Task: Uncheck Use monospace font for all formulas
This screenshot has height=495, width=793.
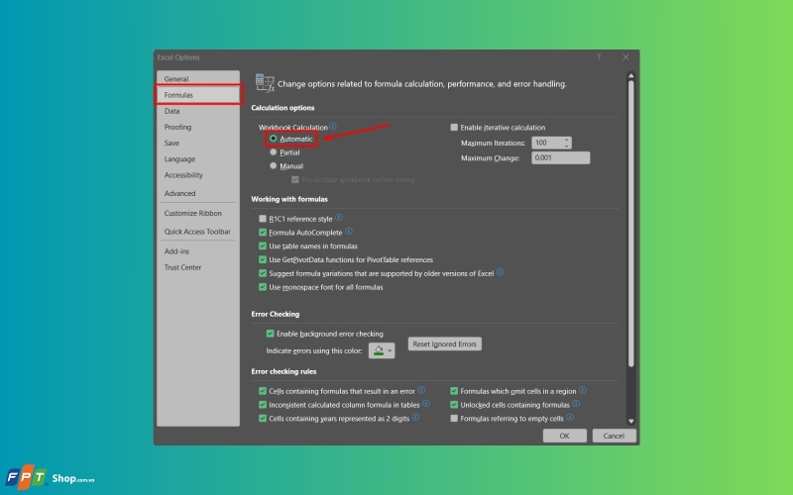Action: point(263,287)
